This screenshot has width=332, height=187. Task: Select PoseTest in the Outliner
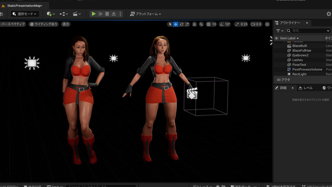pos(299,64)
